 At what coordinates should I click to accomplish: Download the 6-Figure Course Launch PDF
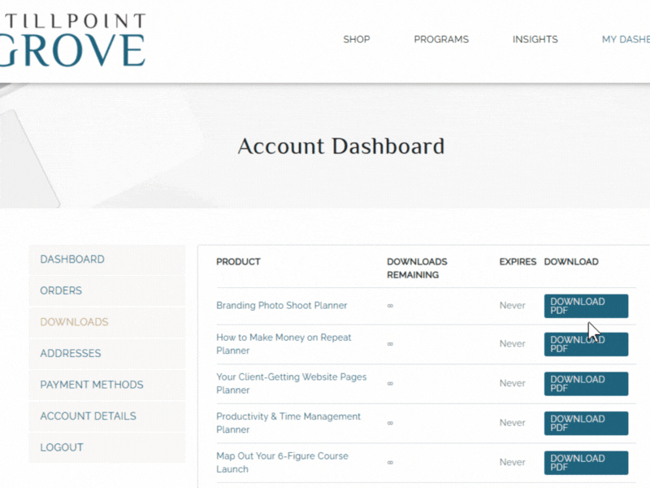(585, 462)
